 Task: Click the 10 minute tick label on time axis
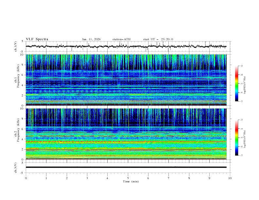(230, 178)
